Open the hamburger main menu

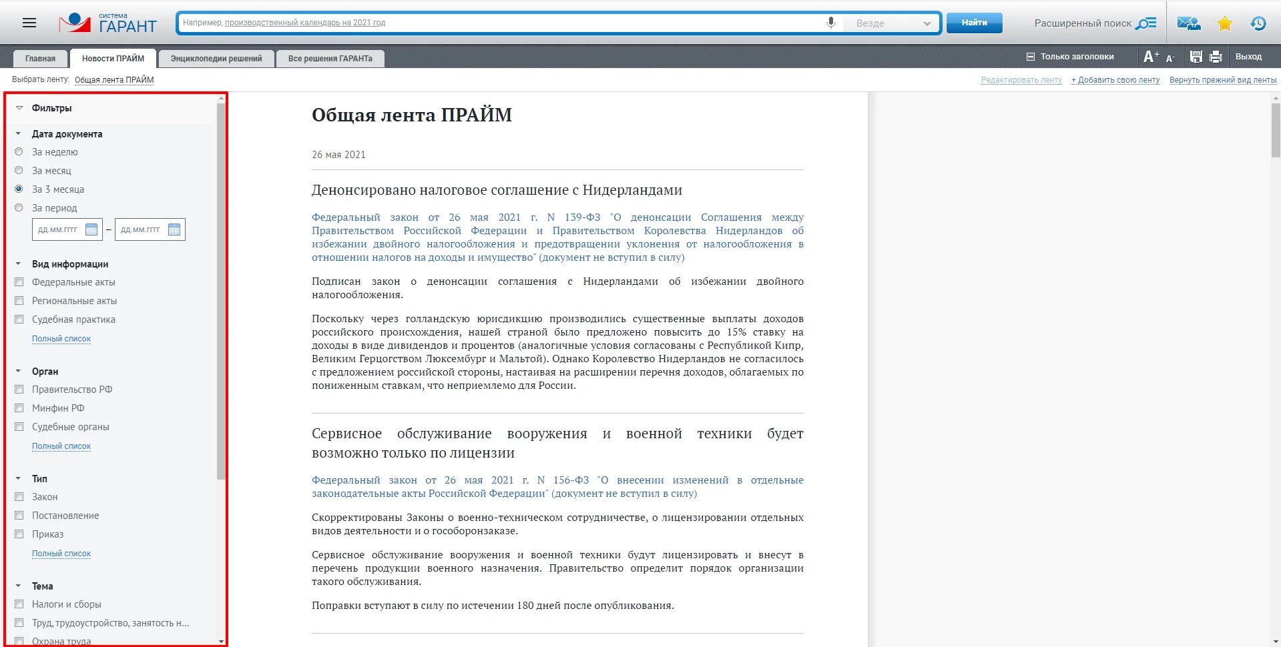(29, 23)
